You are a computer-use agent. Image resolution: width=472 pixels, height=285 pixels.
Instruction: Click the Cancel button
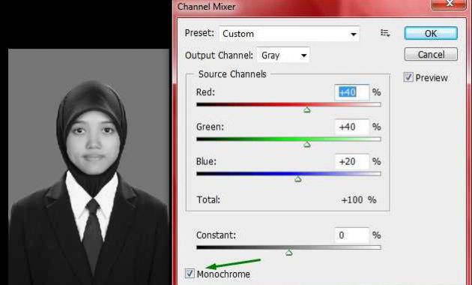point(431,55)
